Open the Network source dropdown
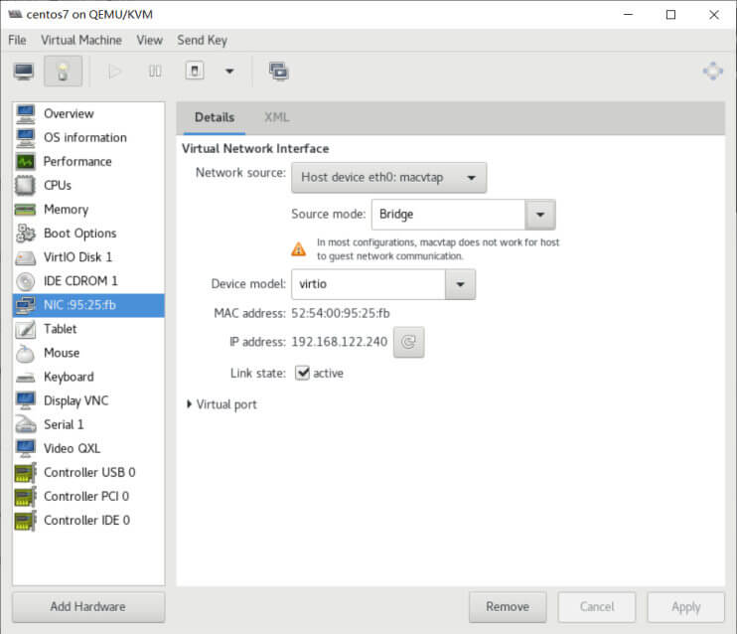Image resolution: width=737 pixels, height=634 pixels. (388, 178)
